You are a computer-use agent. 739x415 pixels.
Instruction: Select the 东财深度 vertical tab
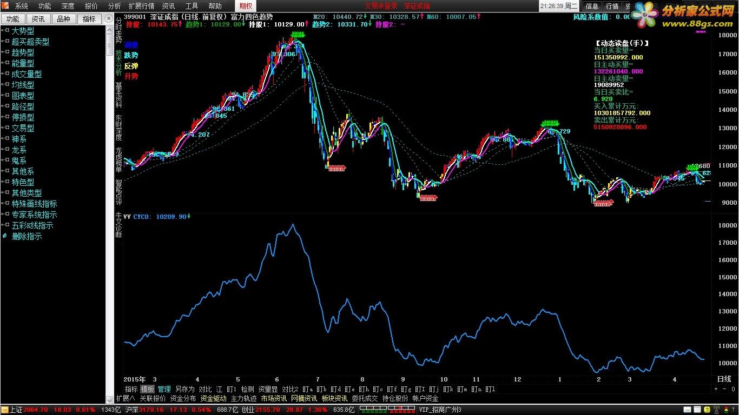click(118, 128)
